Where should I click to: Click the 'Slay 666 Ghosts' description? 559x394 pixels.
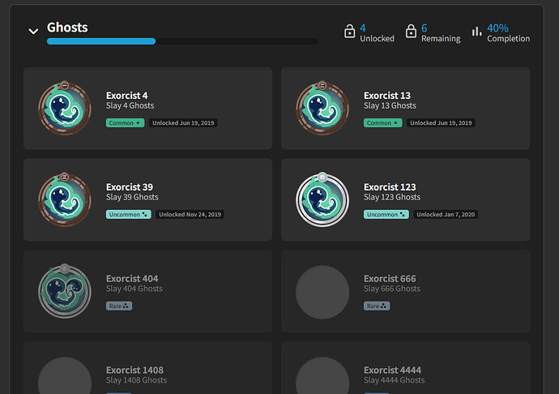tap(392, 289)
